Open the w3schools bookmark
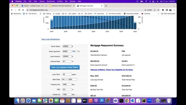Viewport: 186px width, 105px height. click(99, 14)
